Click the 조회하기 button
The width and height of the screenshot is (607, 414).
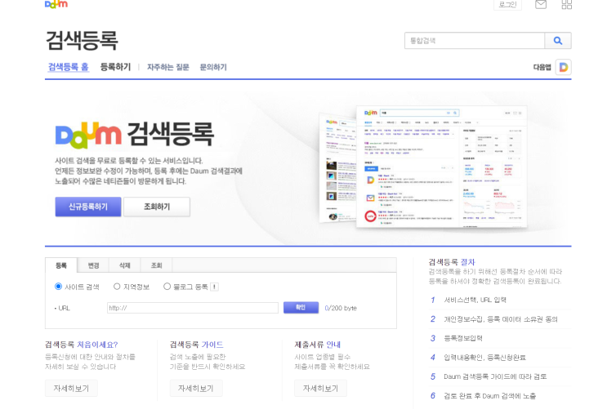coord(157,207)
